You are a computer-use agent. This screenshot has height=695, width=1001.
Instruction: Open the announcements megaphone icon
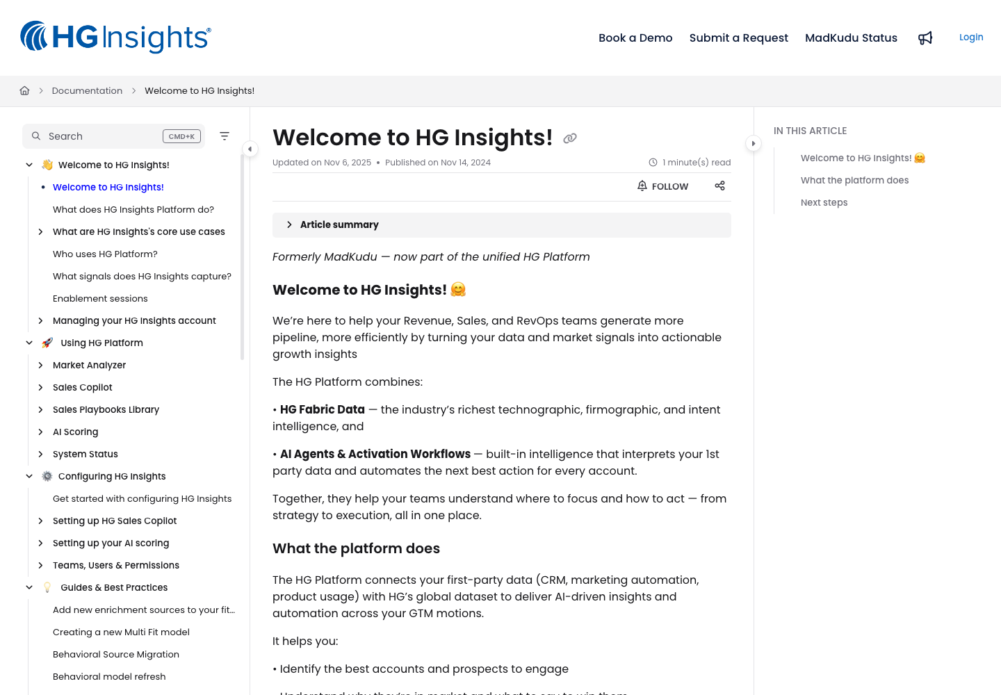[925, 38]
